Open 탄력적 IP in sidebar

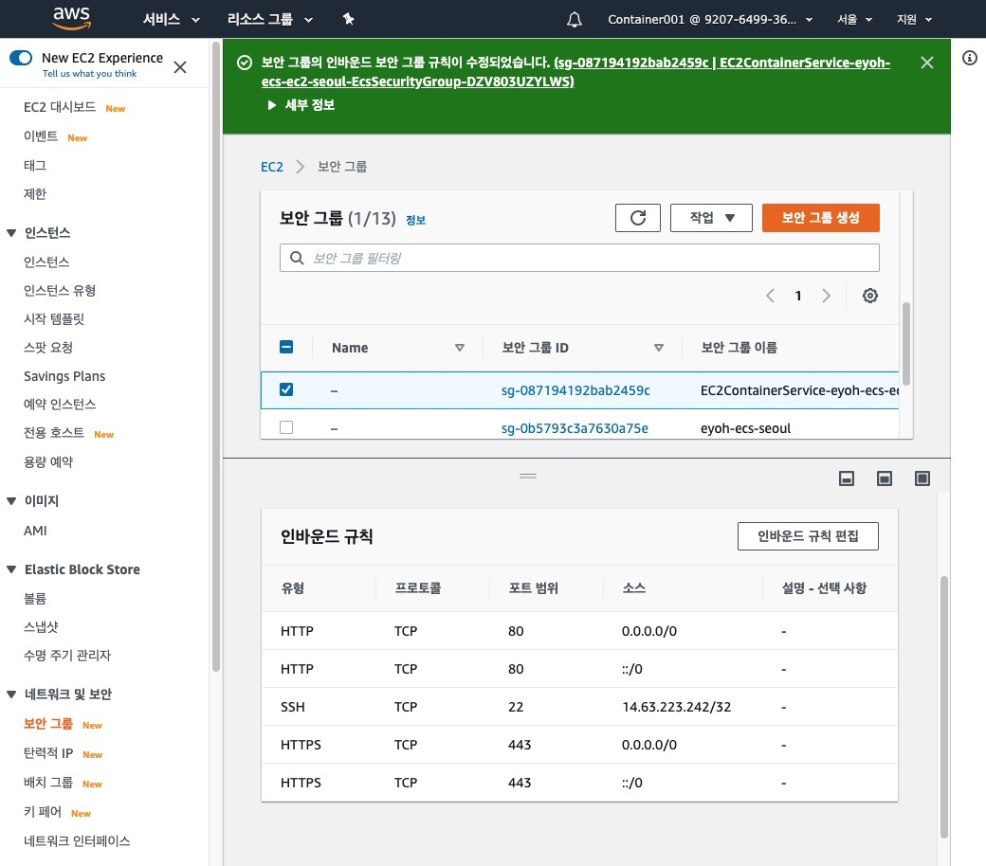coord(48,753)
